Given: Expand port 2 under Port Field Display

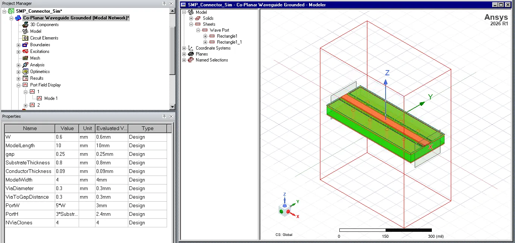Looking at the screenshot, I should [26, 105].
